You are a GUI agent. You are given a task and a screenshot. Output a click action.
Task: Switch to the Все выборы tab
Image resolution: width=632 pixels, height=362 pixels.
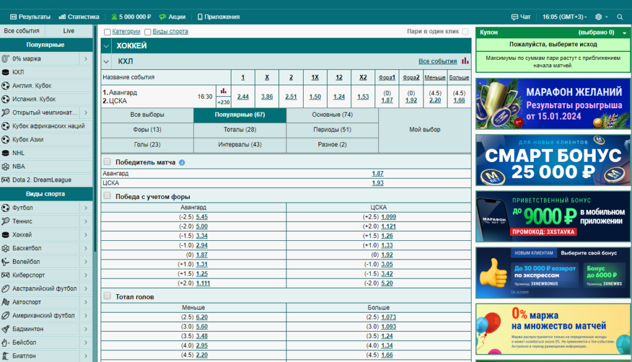(x=147, y=115)
